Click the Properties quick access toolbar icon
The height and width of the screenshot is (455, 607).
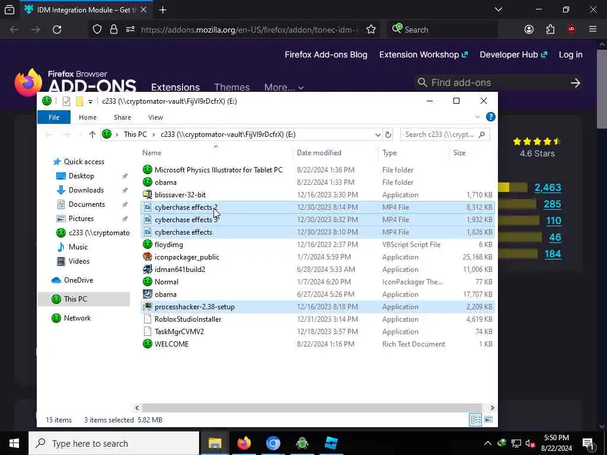point(66,101)
